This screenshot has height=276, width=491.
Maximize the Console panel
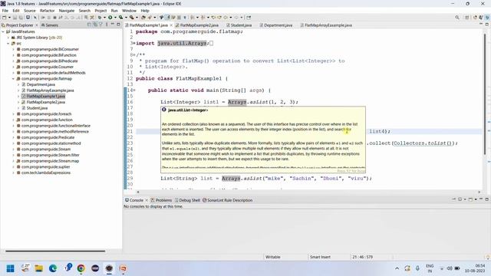487,199
